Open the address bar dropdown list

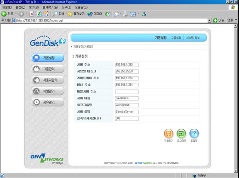tap(209, 20)
